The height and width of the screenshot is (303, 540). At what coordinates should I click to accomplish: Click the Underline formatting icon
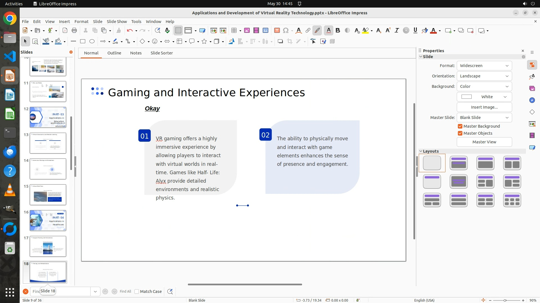pos(415,31)
